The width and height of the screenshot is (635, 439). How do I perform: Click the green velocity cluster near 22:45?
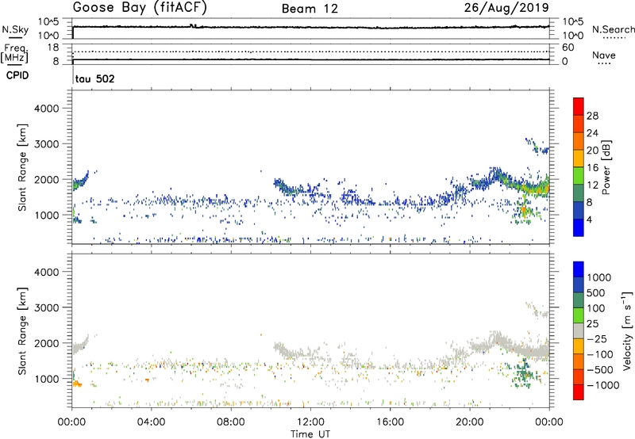pos(523,372)
